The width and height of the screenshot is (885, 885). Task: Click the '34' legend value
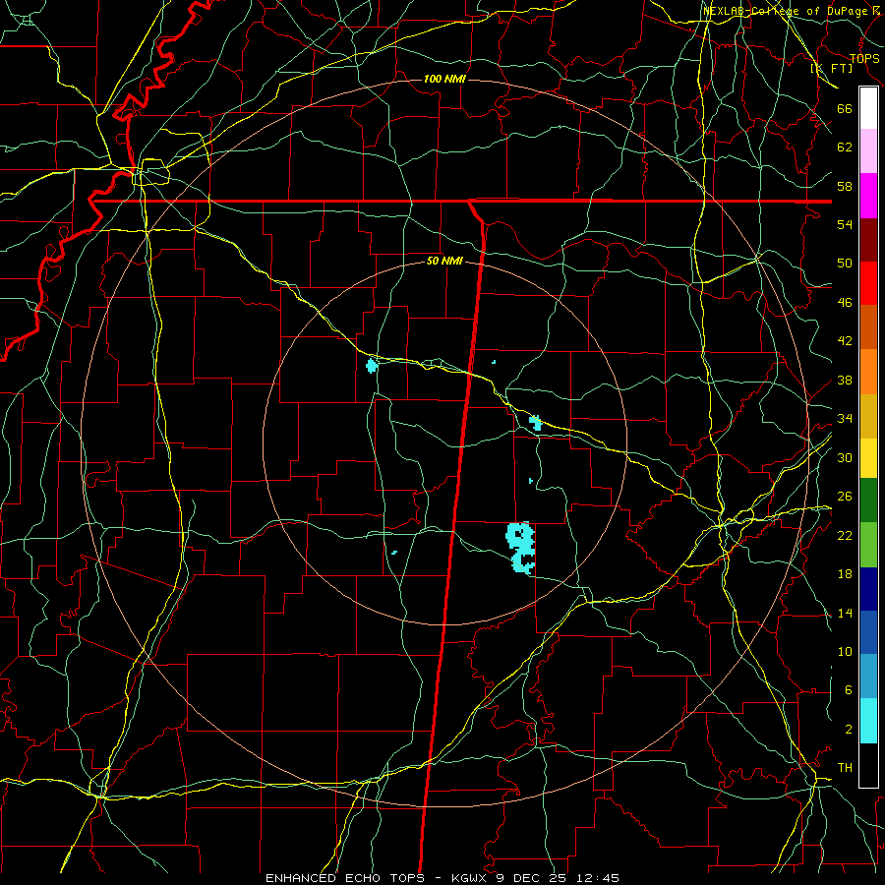(845, 419)
